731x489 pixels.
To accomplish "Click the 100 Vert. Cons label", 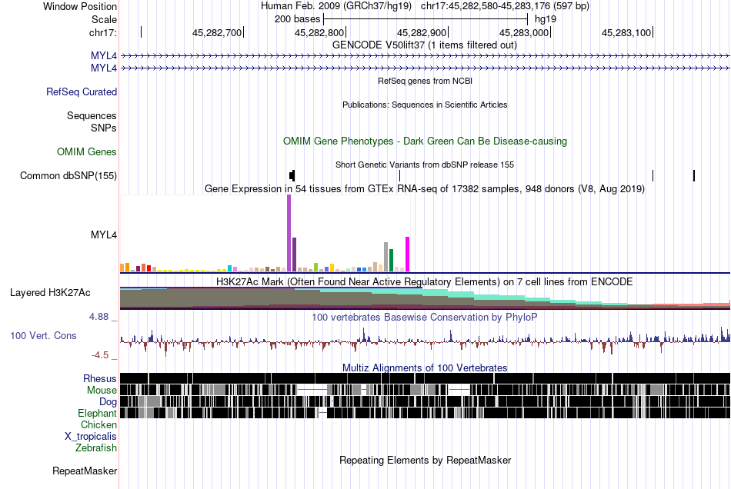I will 43,335.
